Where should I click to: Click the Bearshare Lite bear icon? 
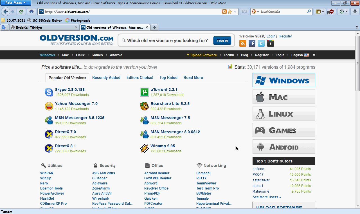(145, 106)
